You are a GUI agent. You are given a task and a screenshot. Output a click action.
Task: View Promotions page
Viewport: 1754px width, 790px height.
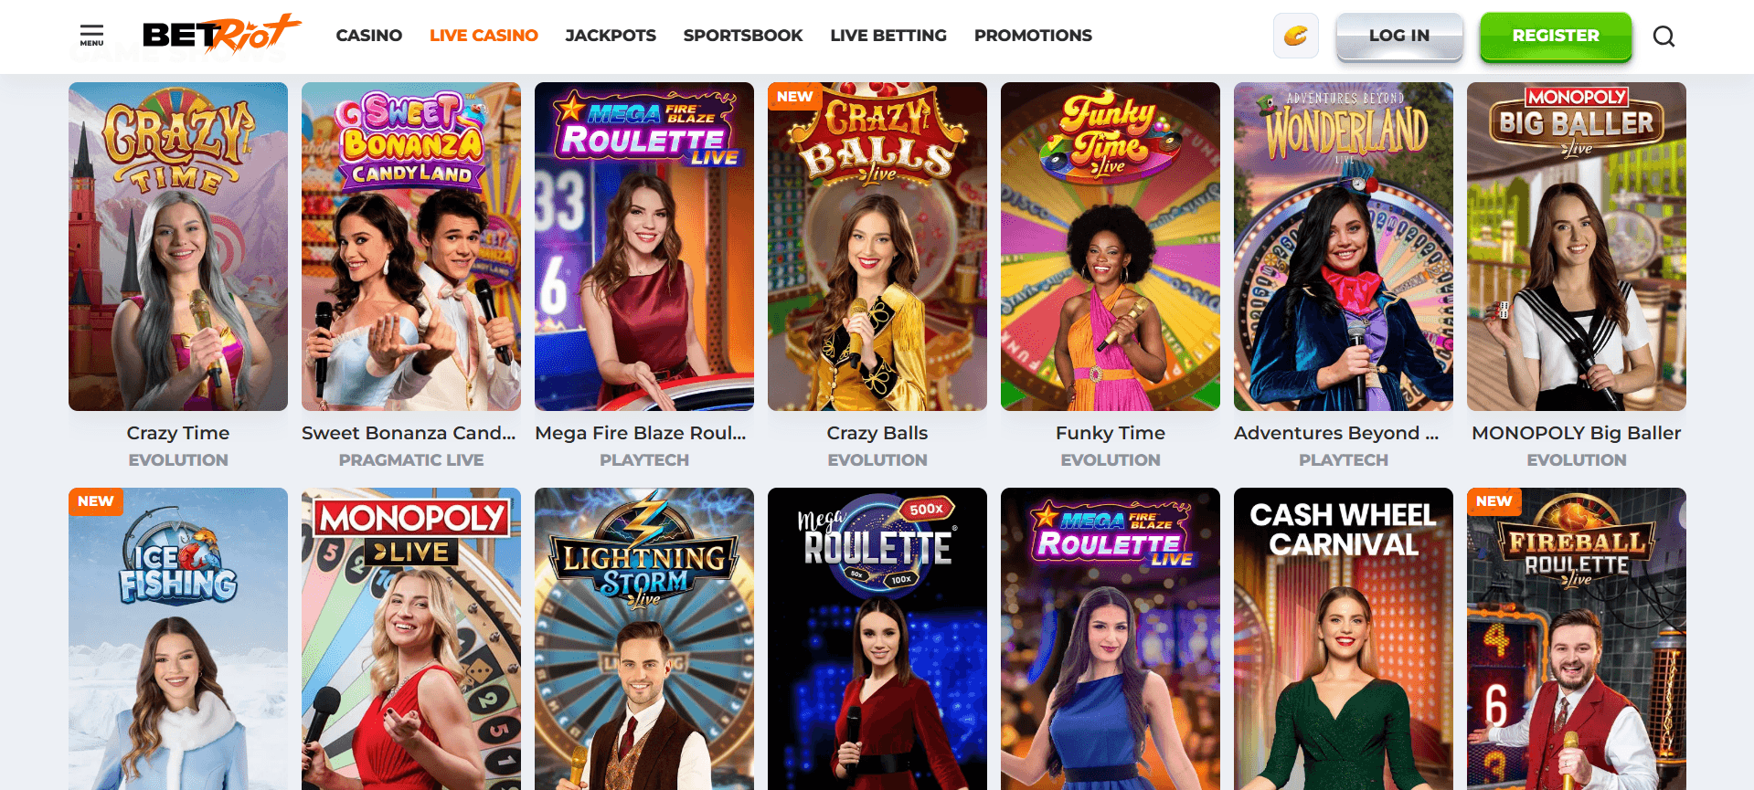pos(1033,36)
